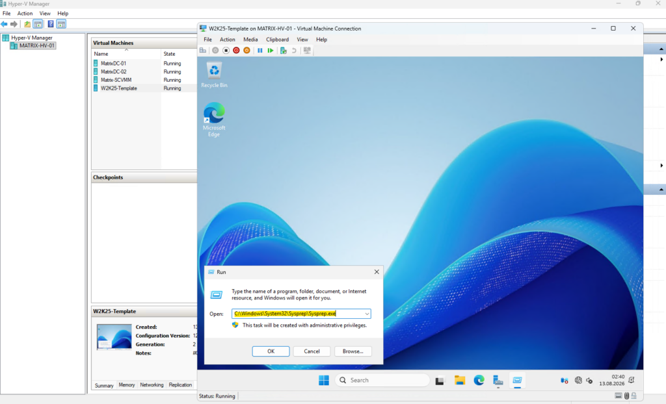Image resolution: width=666 pixels, height=404 pixels.
Task: Go forward in Hyper-V Manager toolbar
Action: (14, 24)
